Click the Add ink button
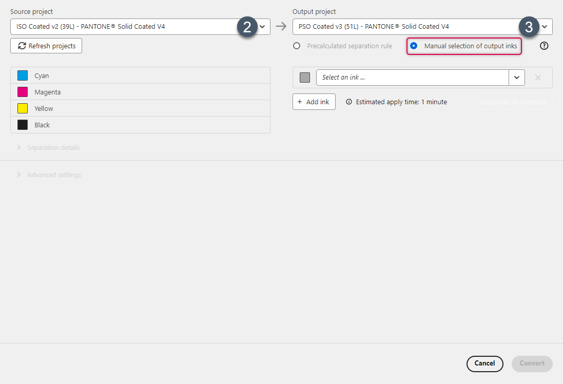The height and width of the screenshot is (384, 563). [x=314, y=102]
